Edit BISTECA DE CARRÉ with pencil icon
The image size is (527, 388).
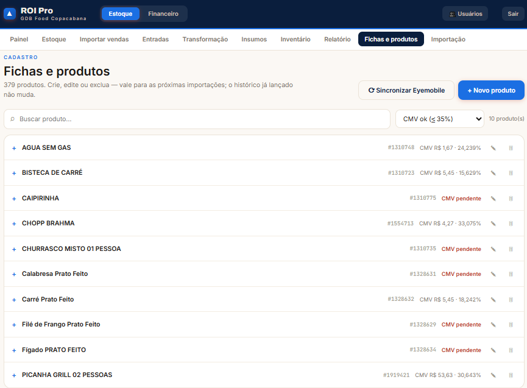(x=493, y=173)
